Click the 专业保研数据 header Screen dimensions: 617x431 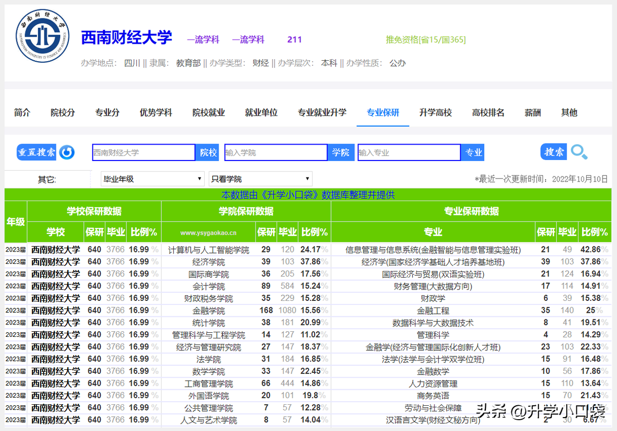click(x=471, y=211)
